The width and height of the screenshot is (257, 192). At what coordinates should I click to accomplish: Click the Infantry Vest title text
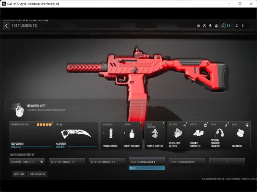pos(36,106)
